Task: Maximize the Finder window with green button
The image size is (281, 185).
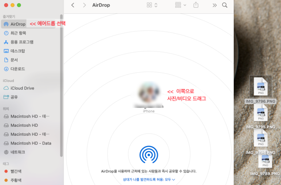Action: click(x=19, y=5)
